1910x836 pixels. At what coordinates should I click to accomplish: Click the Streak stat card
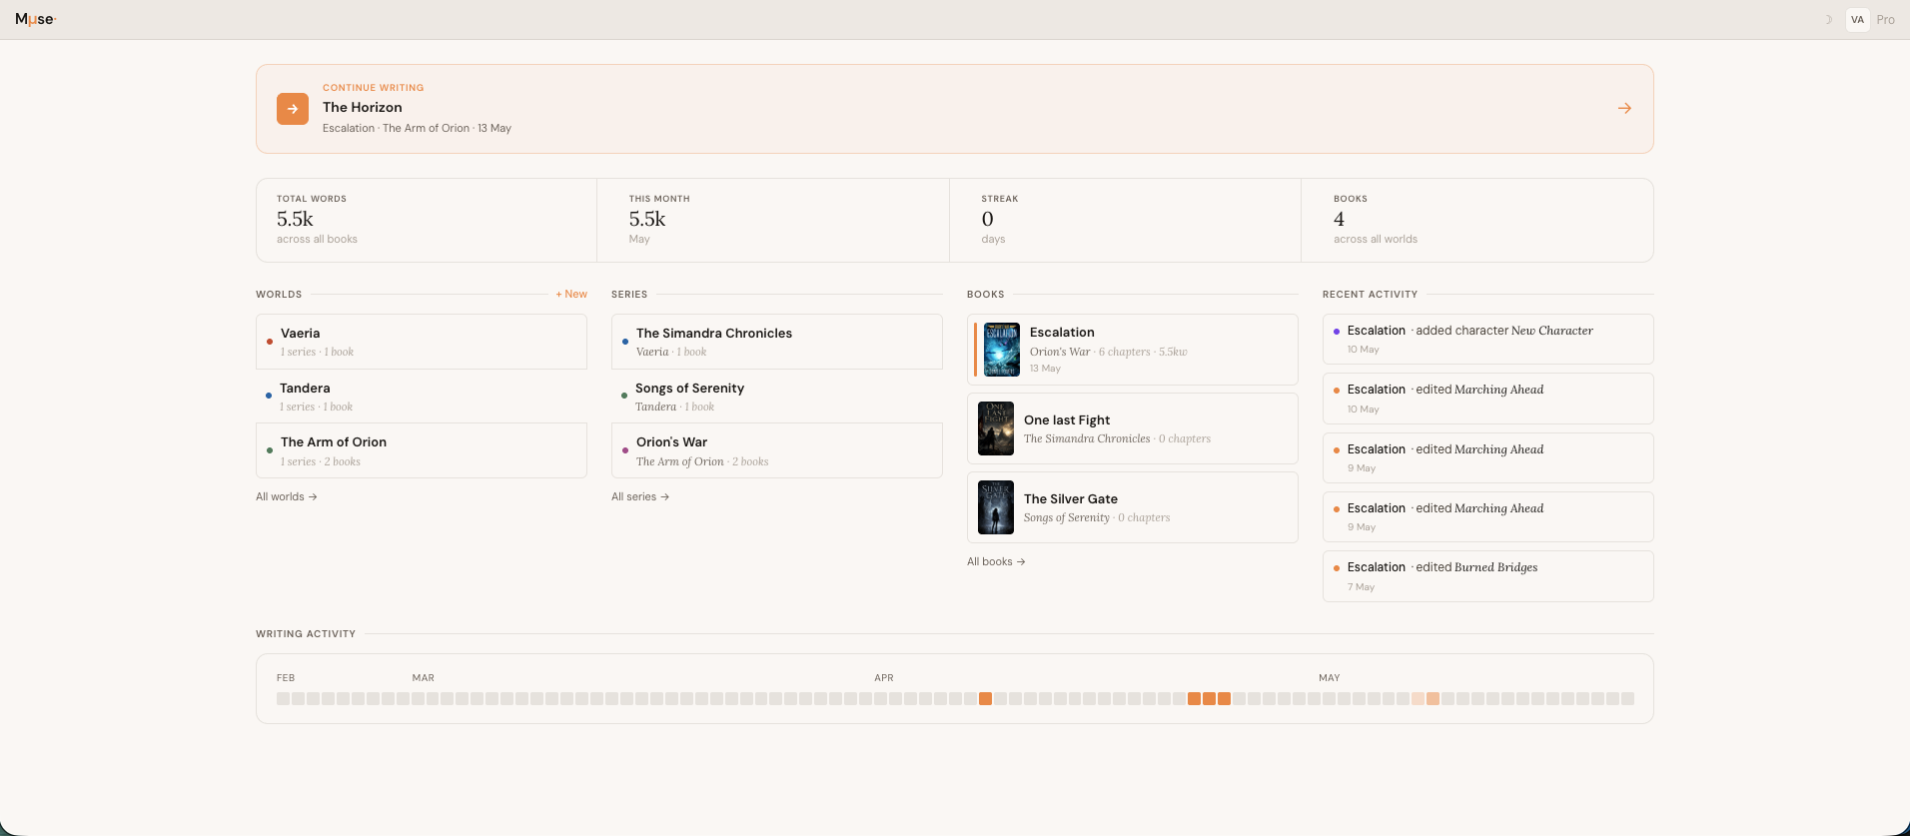tap(1125, 220)
